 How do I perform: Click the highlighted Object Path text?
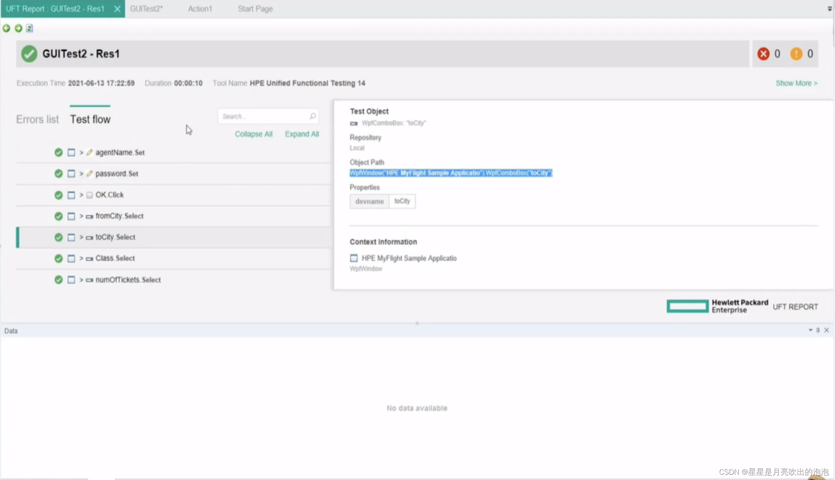coord(451,173)
